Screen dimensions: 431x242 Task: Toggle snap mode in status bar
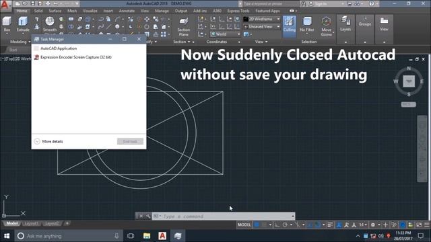point(264,225)
